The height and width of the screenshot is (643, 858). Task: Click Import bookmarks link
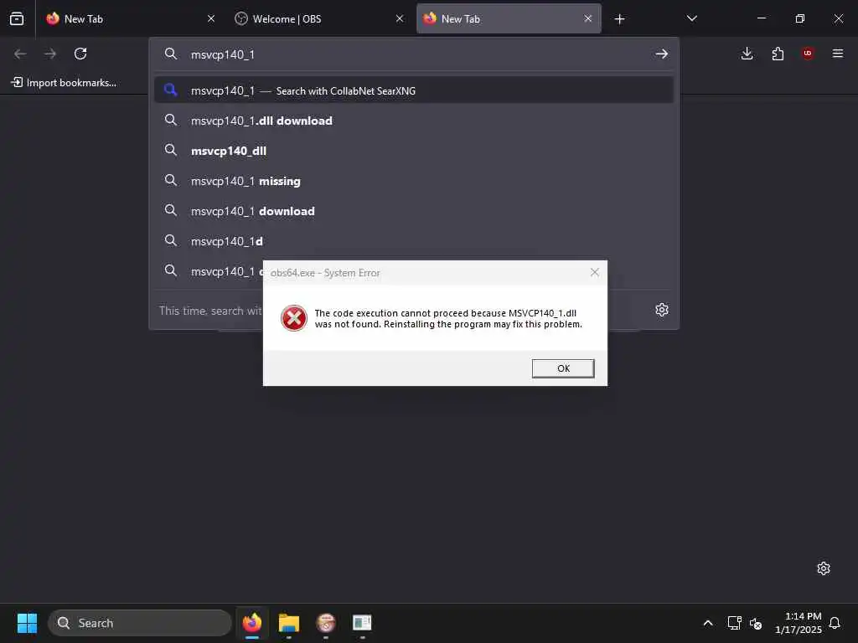(x=64, y=83)
